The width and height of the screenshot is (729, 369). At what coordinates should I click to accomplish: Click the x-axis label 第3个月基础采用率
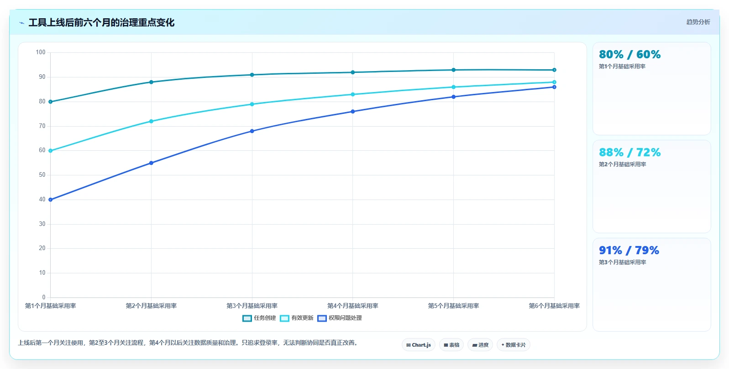(252, 306)
